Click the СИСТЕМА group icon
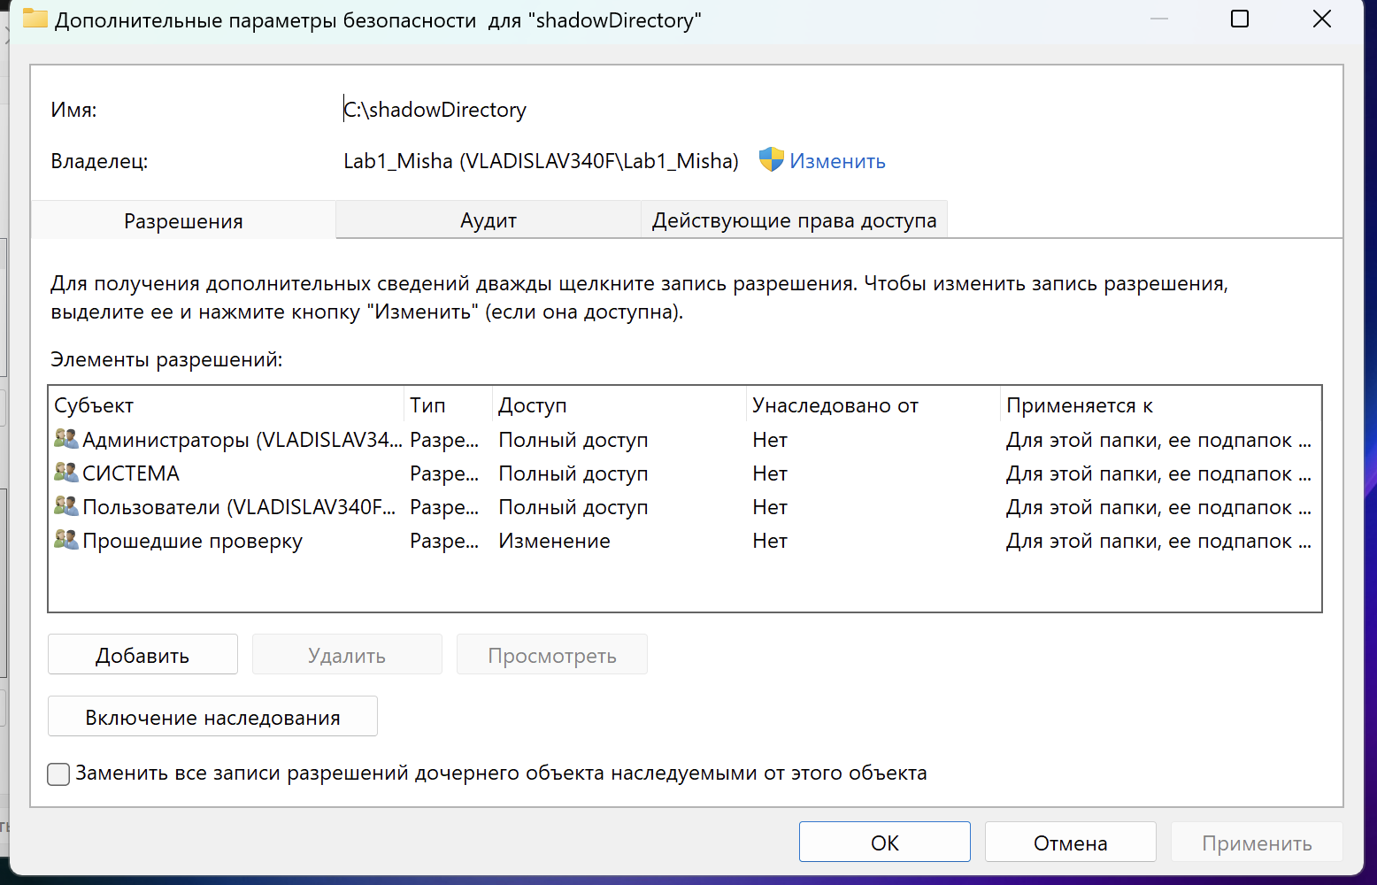The image size is (1377, 885). tap(66, 473)
